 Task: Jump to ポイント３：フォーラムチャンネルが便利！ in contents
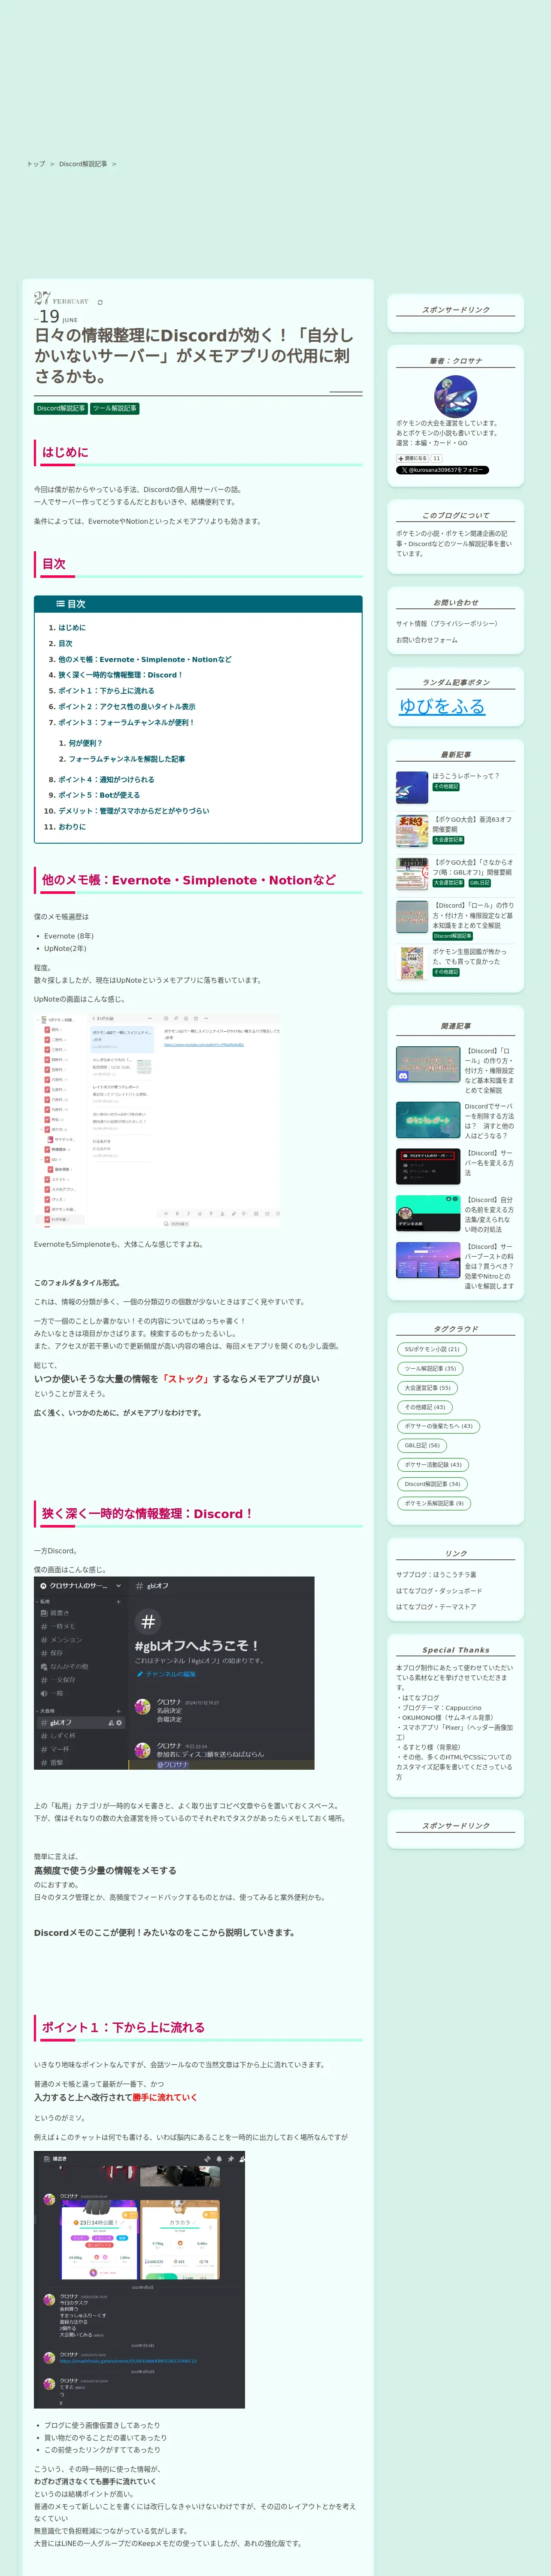(x=126, y=722)
